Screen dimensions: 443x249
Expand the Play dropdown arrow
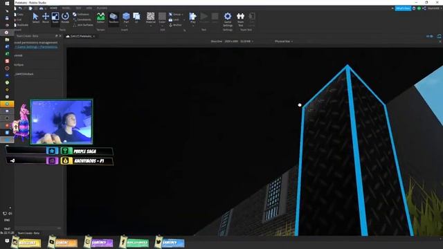click(192, 26)
